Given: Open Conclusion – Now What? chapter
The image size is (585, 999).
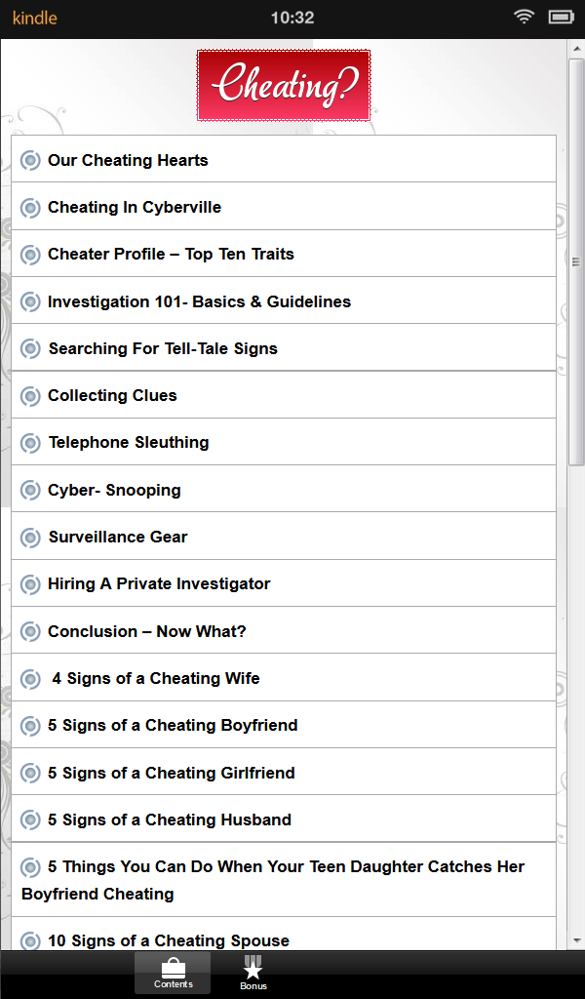Looking at the screenshot, I should point(147,631).
